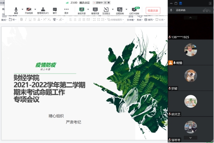Open the 聊天 chat icon

pyautogui.click(x=55, y=11)
